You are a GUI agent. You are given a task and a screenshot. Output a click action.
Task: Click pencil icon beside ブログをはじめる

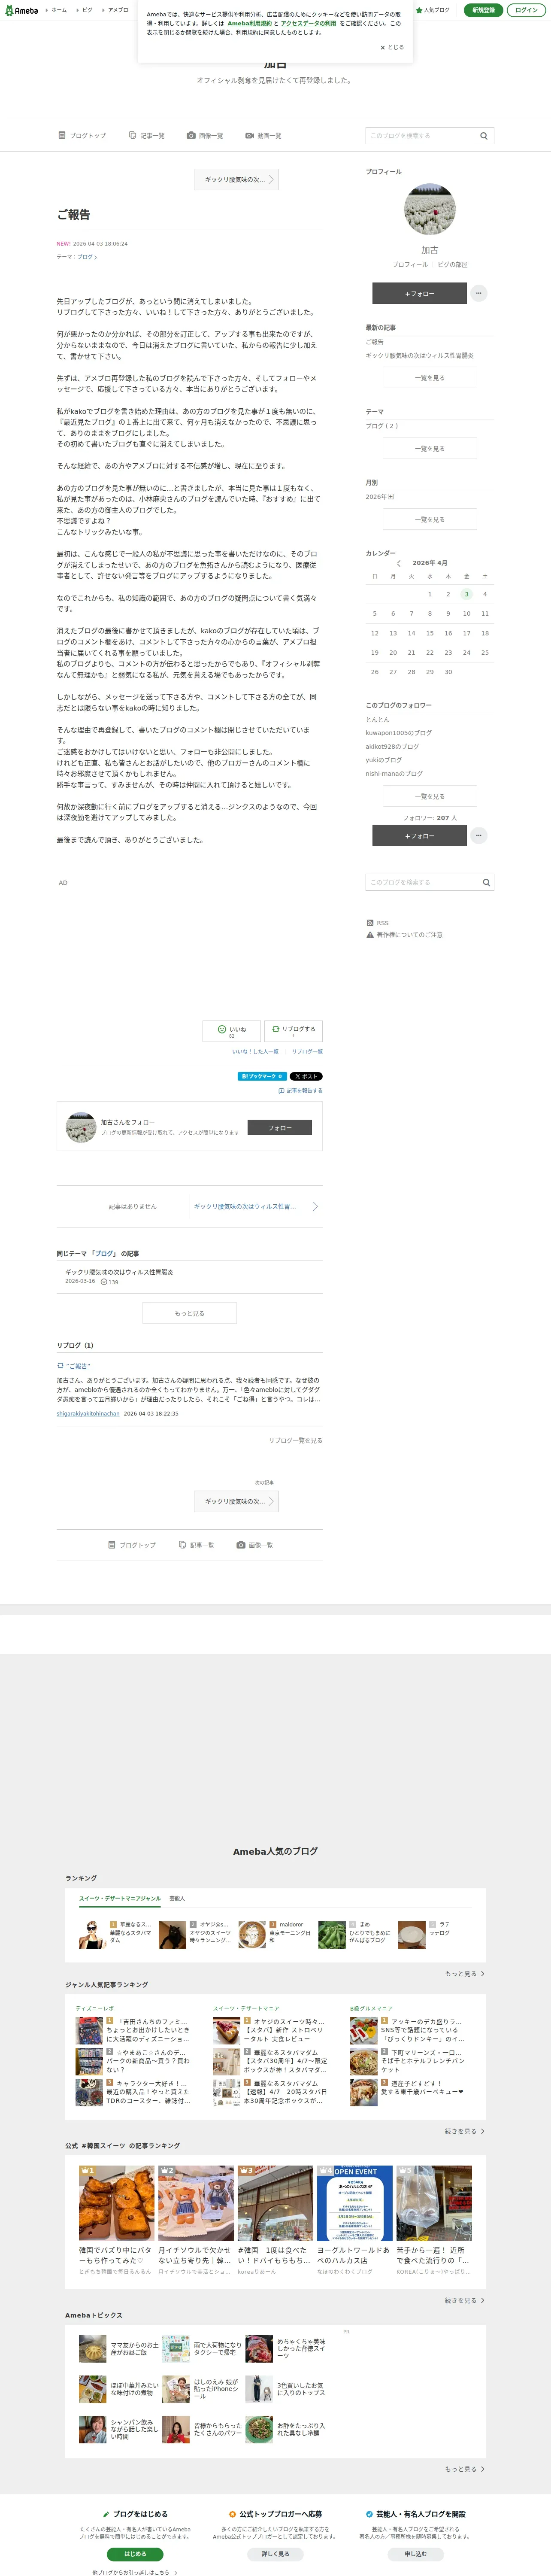pyautogui.click(x=106, y=2514)
